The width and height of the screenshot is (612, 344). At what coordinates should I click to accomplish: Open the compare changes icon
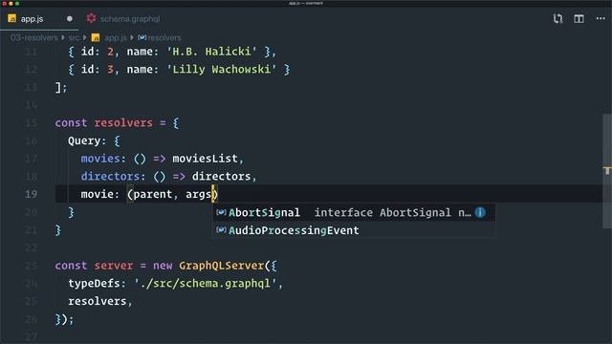pos(557,19)
